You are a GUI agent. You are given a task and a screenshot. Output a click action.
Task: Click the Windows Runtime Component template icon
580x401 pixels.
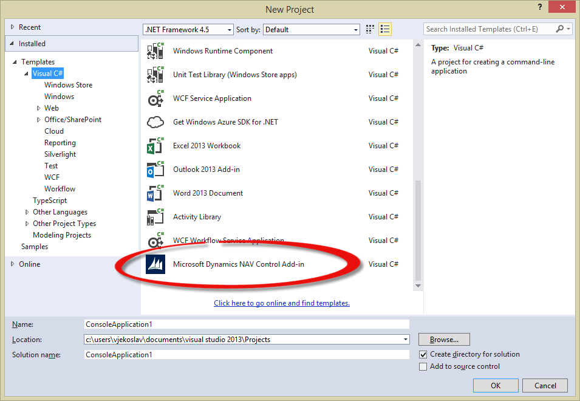[x=155, y=51]
